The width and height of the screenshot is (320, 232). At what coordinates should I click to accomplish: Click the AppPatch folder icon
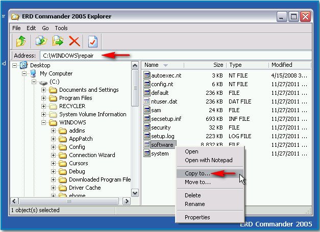click(63, 139)
